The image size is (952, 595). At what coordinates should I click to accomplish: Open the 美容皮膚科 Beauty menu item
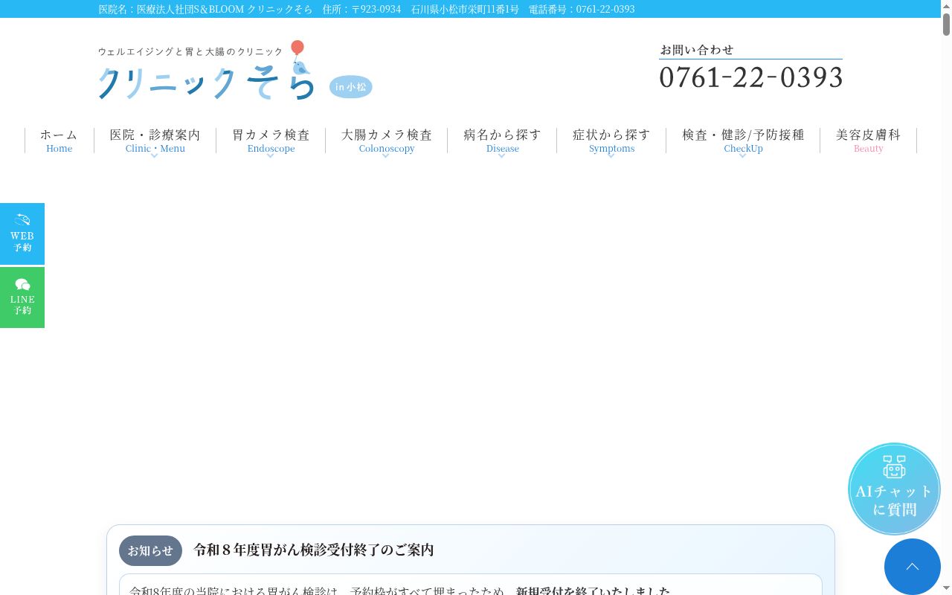[x=868, y=141]
